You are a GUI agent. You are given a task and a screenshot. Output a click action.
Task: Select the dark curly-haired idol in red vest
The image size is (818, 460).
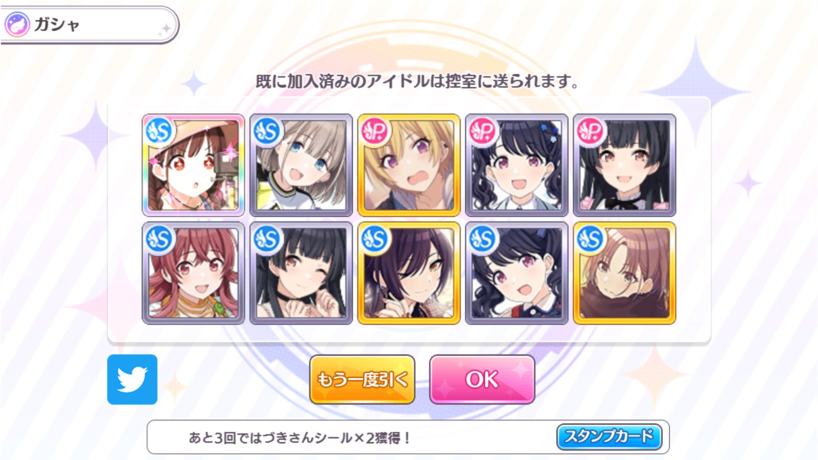point(517,273)
